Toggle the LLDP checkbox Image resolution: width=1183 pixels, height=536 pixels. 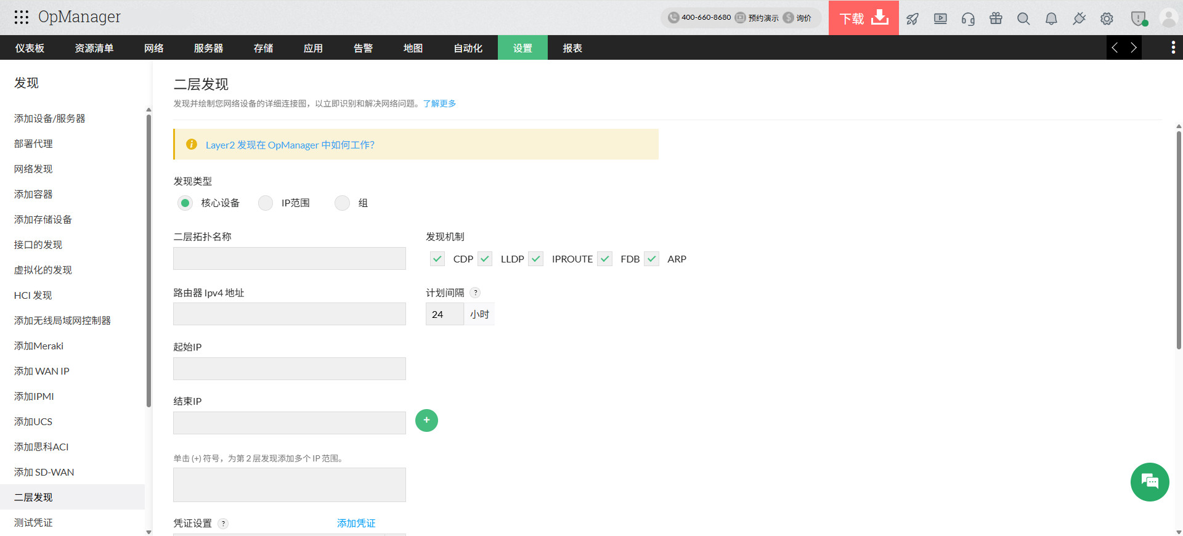(x=485, y=259)
